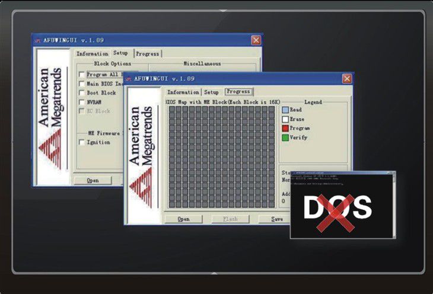Click Open button in front AFUWINGUI window
The width and height of the screenshot is (433, 294).
[183, 219]
